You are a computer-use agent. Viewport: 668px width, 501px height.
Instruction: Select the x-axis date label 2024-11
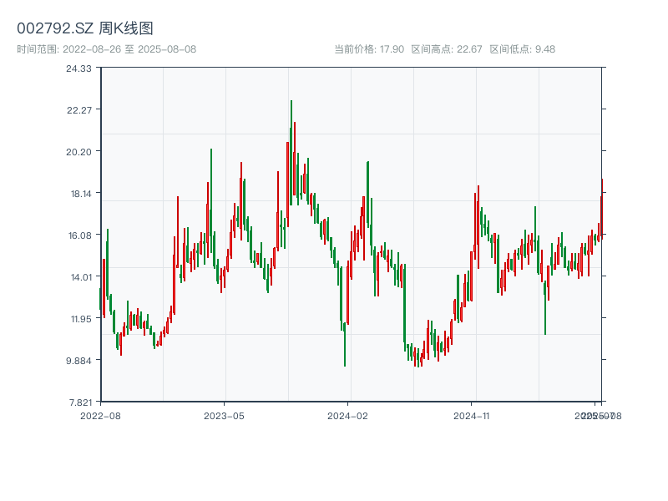click(x=471, y=416)
